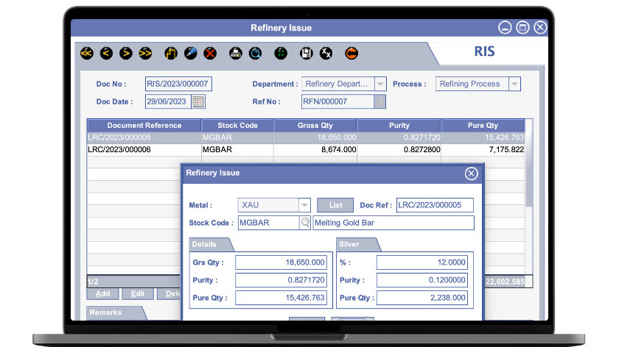619x347 pixels.
Task: Open the Process dropdown list
Action: coord(514,84)
